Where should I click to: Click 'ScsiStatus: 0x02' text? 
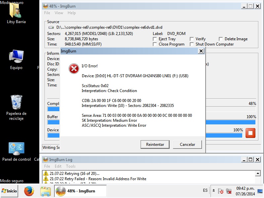point(95,86)
